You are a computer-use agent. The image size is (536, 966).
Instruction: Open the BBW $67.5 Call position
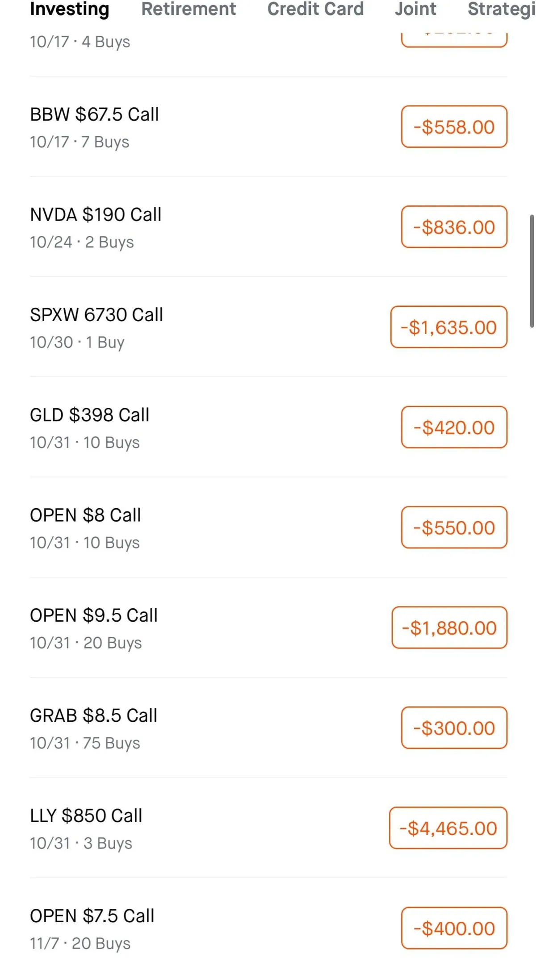[94, 115]
